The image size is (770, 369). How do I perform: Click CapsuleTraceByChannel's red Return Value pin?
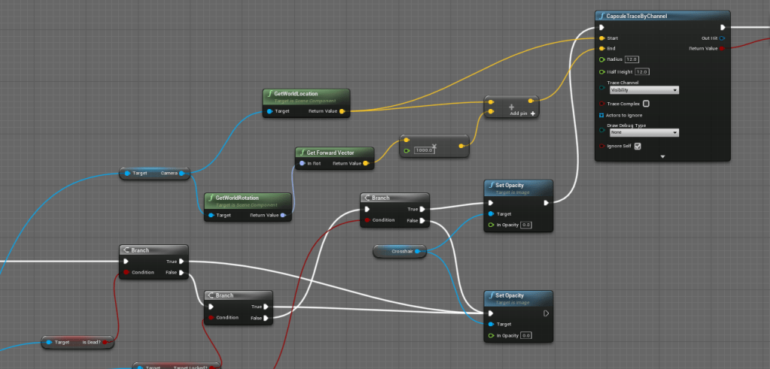pyautogui.click(x=723, y=48)
